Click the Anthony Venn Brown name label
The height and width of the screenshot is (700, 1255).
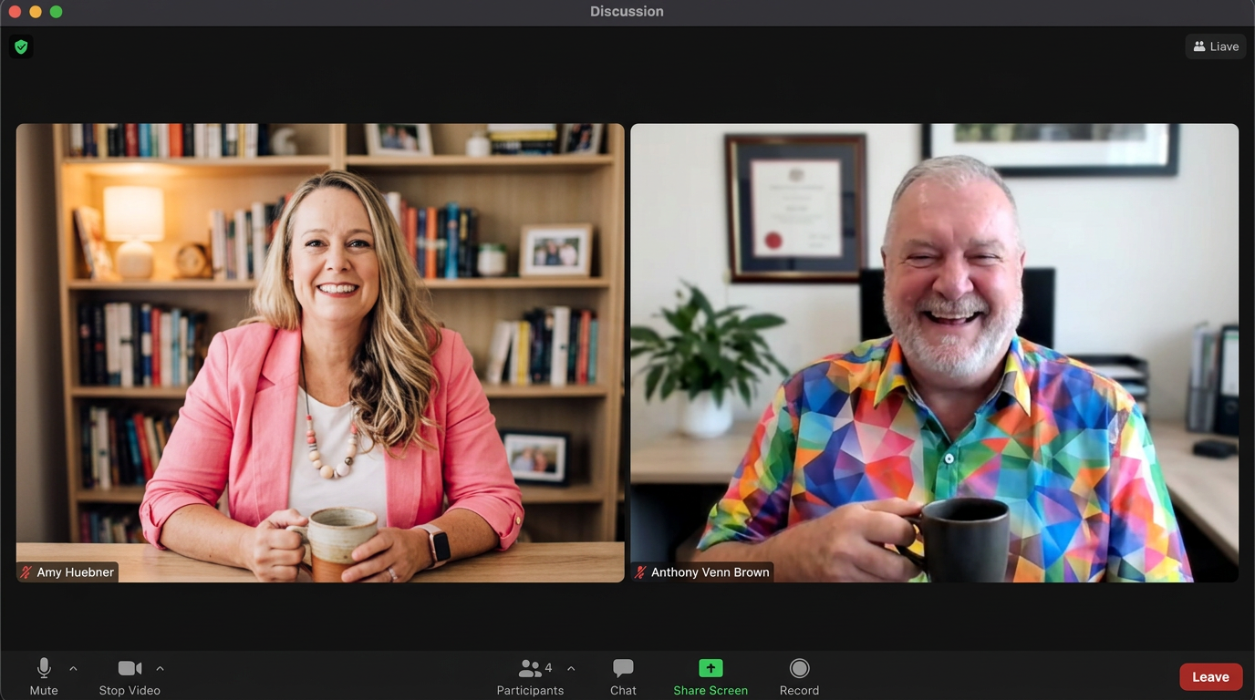tap(710, 572)
